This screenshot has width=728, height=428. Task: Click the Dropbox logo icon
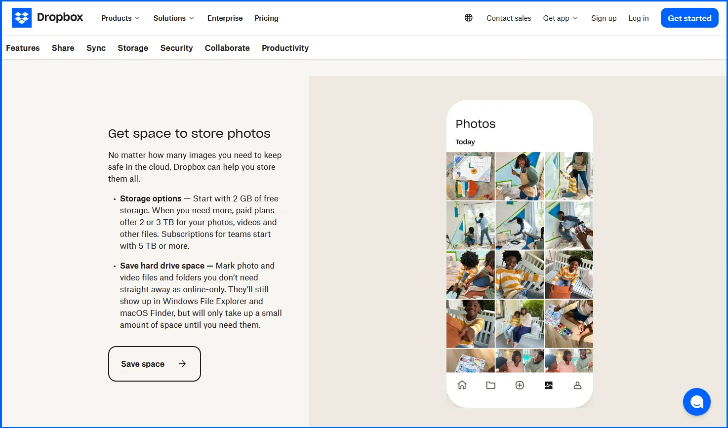tap(22, 18)
